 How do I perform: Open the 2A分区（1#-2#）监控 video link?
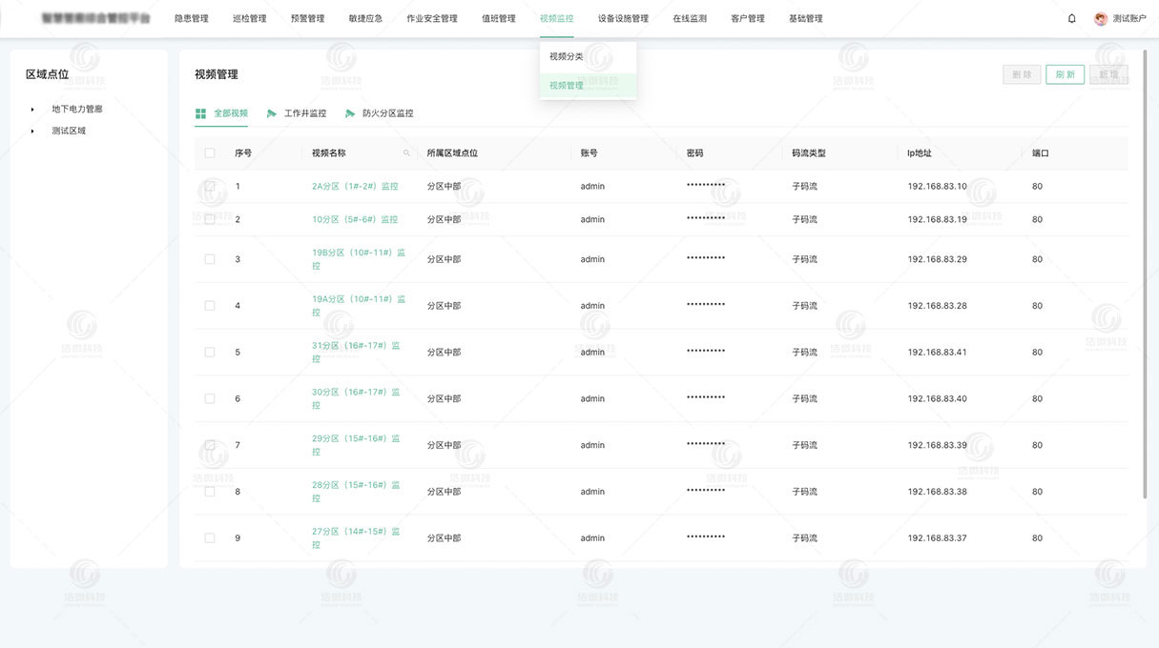point(356,186)
